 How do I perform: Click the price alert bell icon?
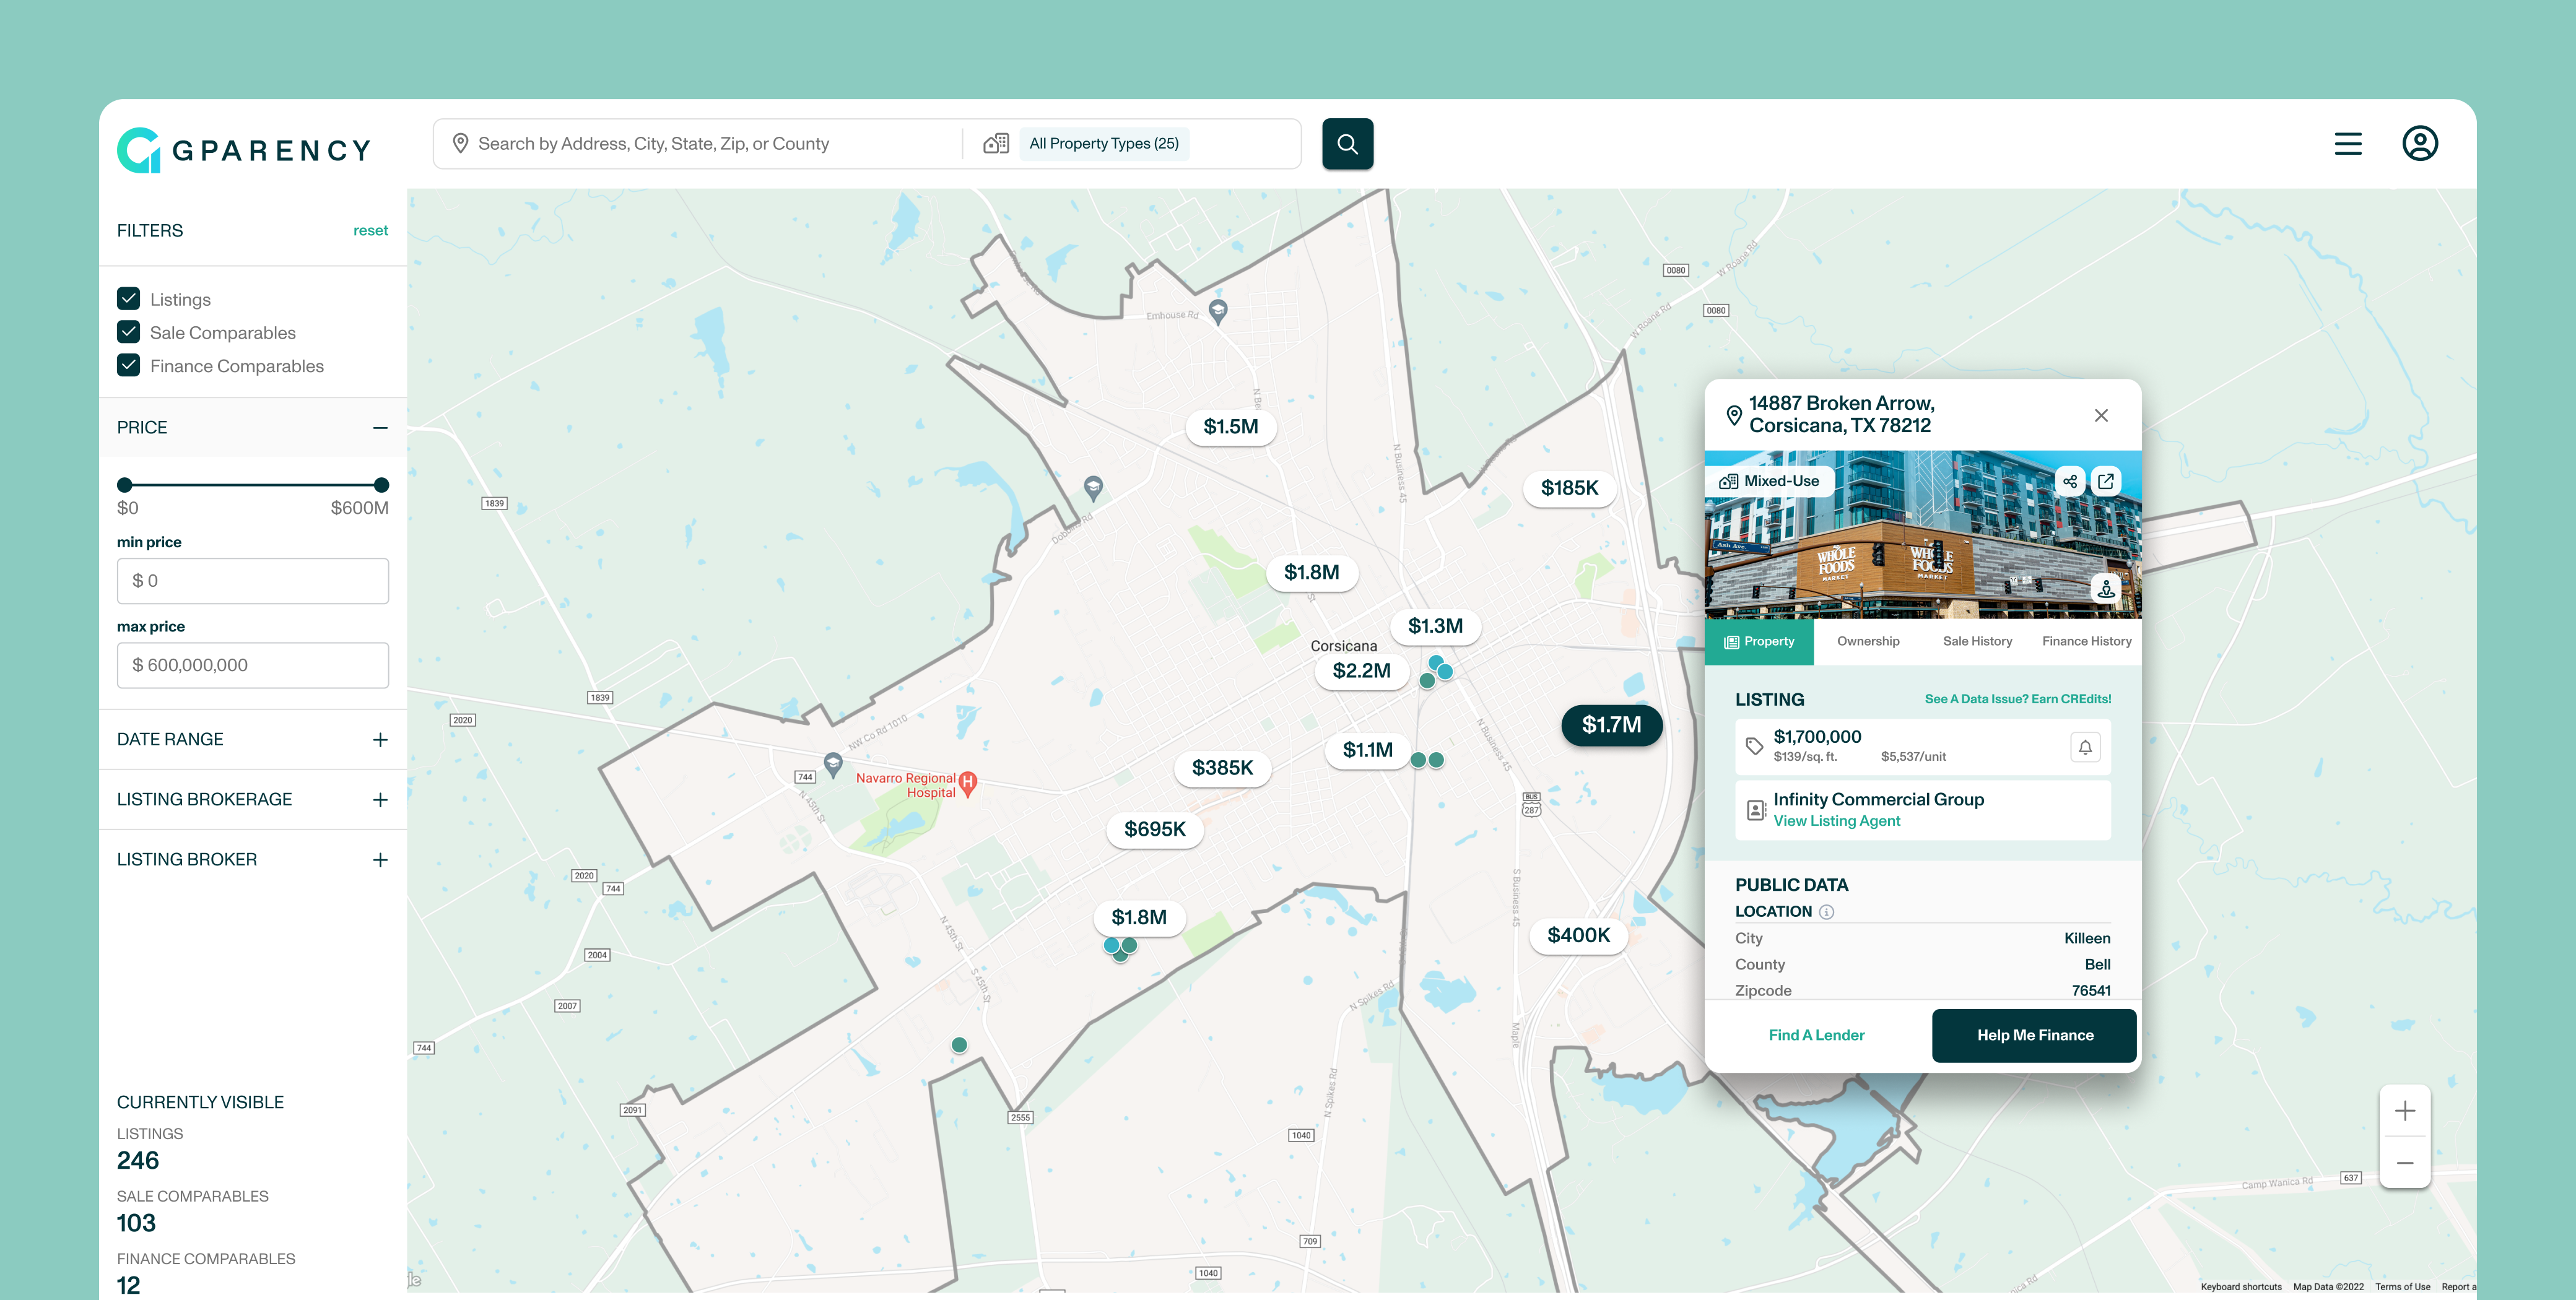pos(2085,747)
